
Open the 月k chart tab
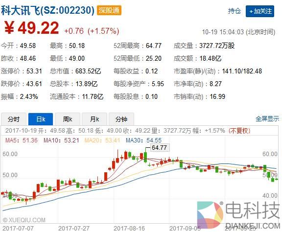click(94, 119)
